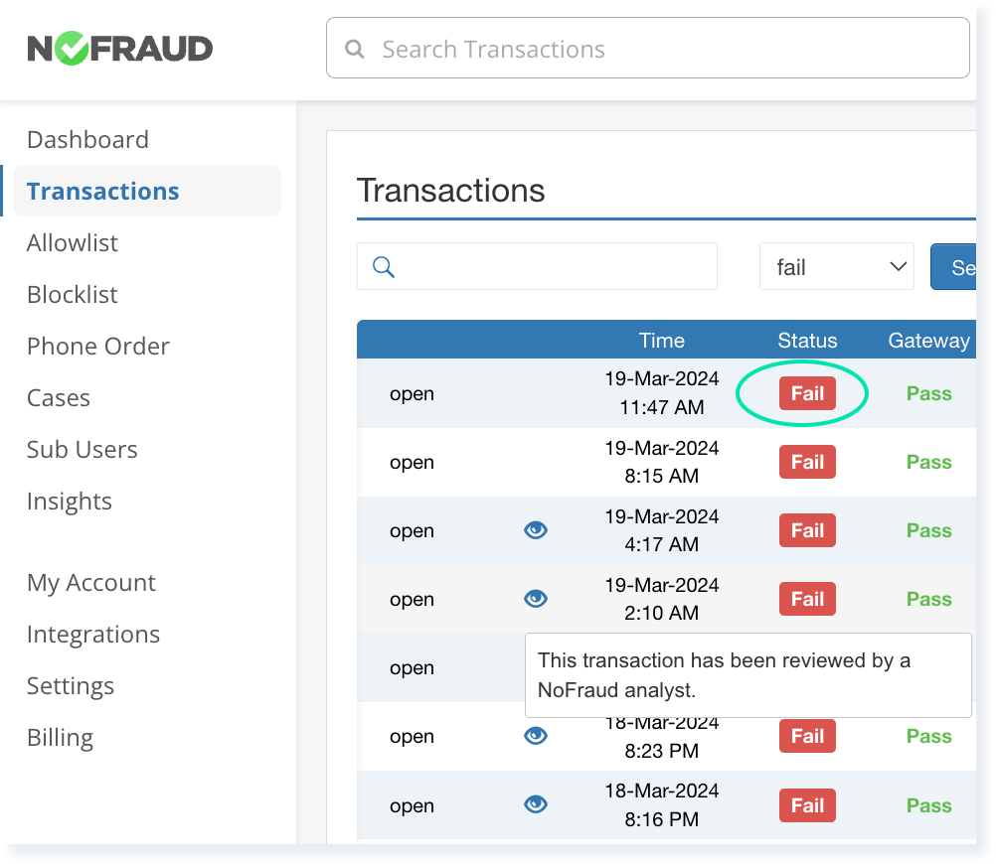Open the status filter dropdown showing fail

(836, 266)
